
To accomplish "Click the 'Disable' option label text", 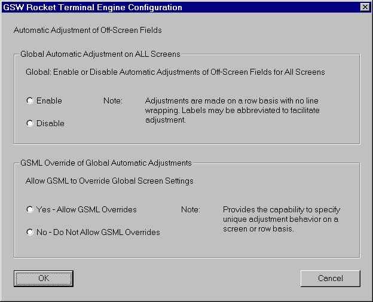I will tap(50, 124).
